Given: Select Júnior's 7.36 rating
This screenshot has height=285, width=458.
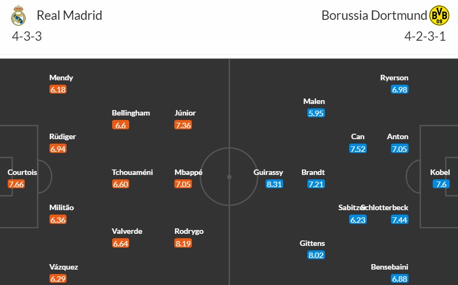Looking at the screenshot, I should pos(183,125).
